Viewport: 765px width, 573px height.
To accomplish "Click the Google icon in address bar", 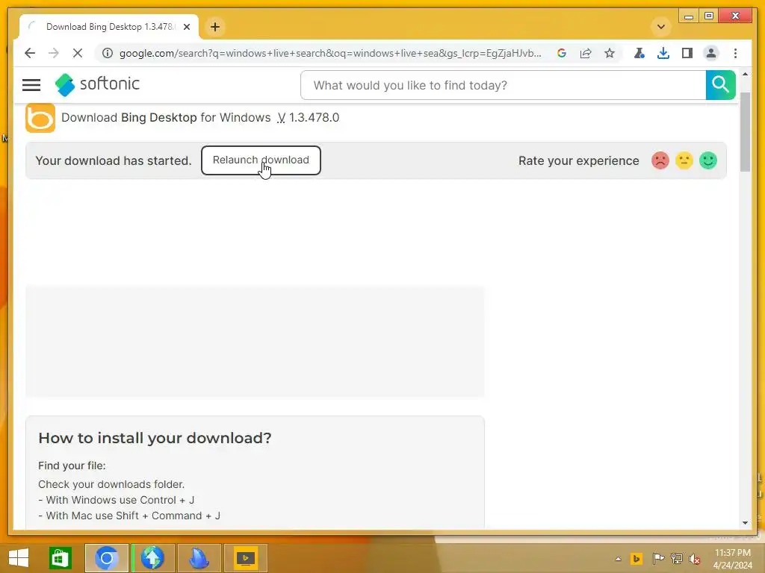I will [x=562, y=53].
